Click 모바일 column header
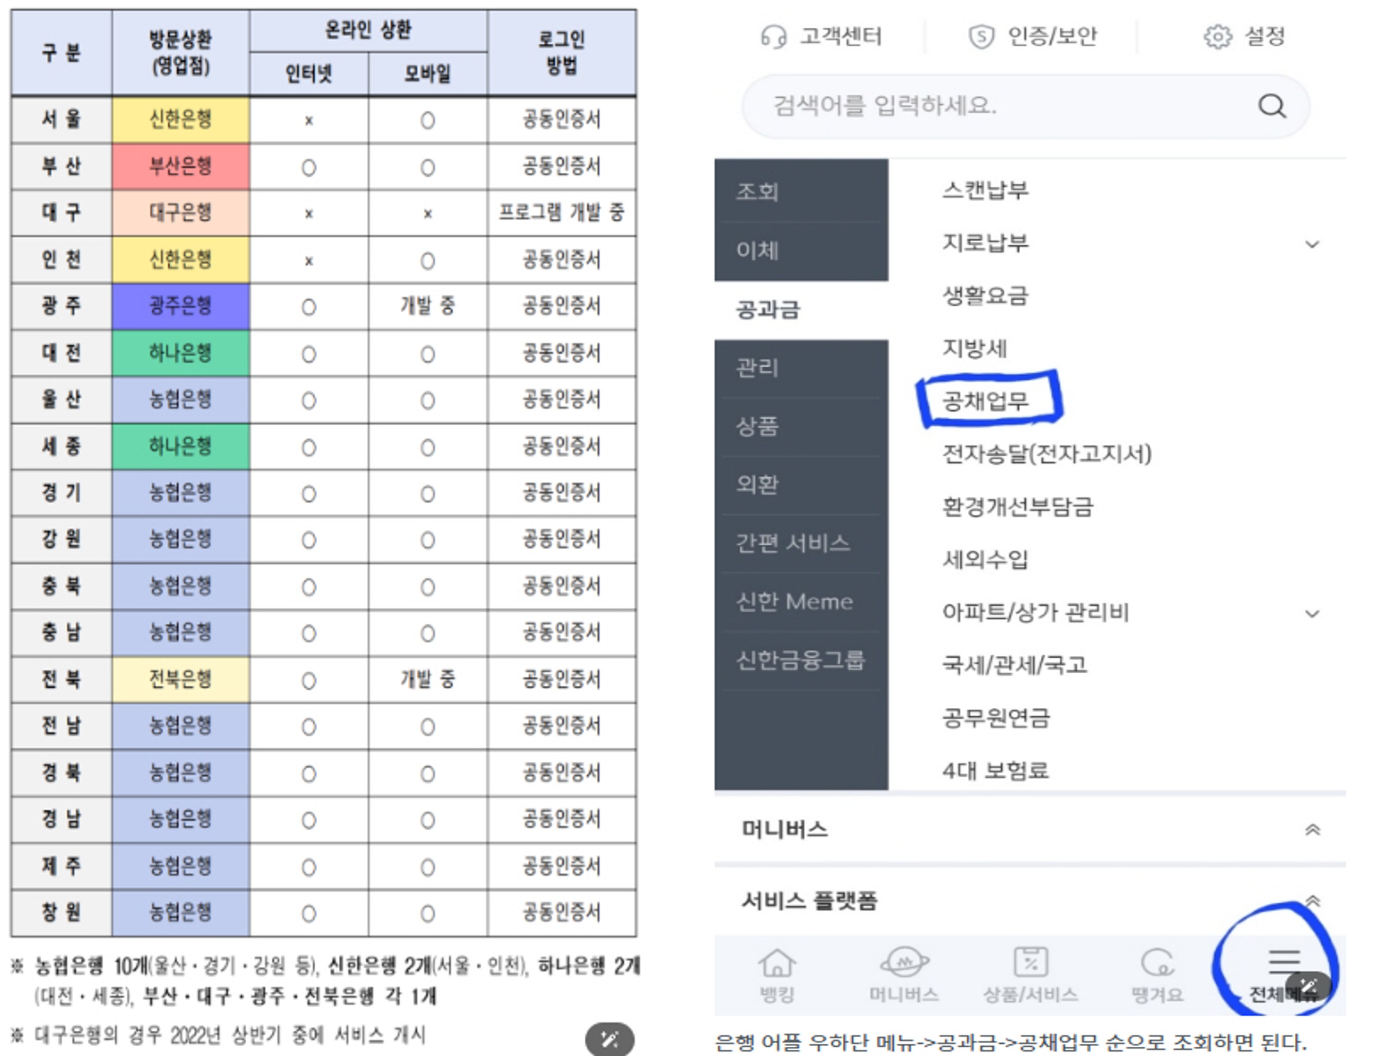The height and width of the screenshot is (1056, 1375). click(427, 74)
